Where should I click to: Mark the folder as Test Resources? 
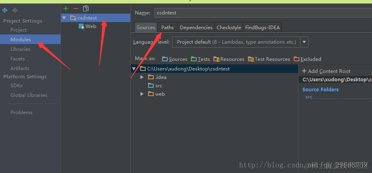tap(269, 59)
